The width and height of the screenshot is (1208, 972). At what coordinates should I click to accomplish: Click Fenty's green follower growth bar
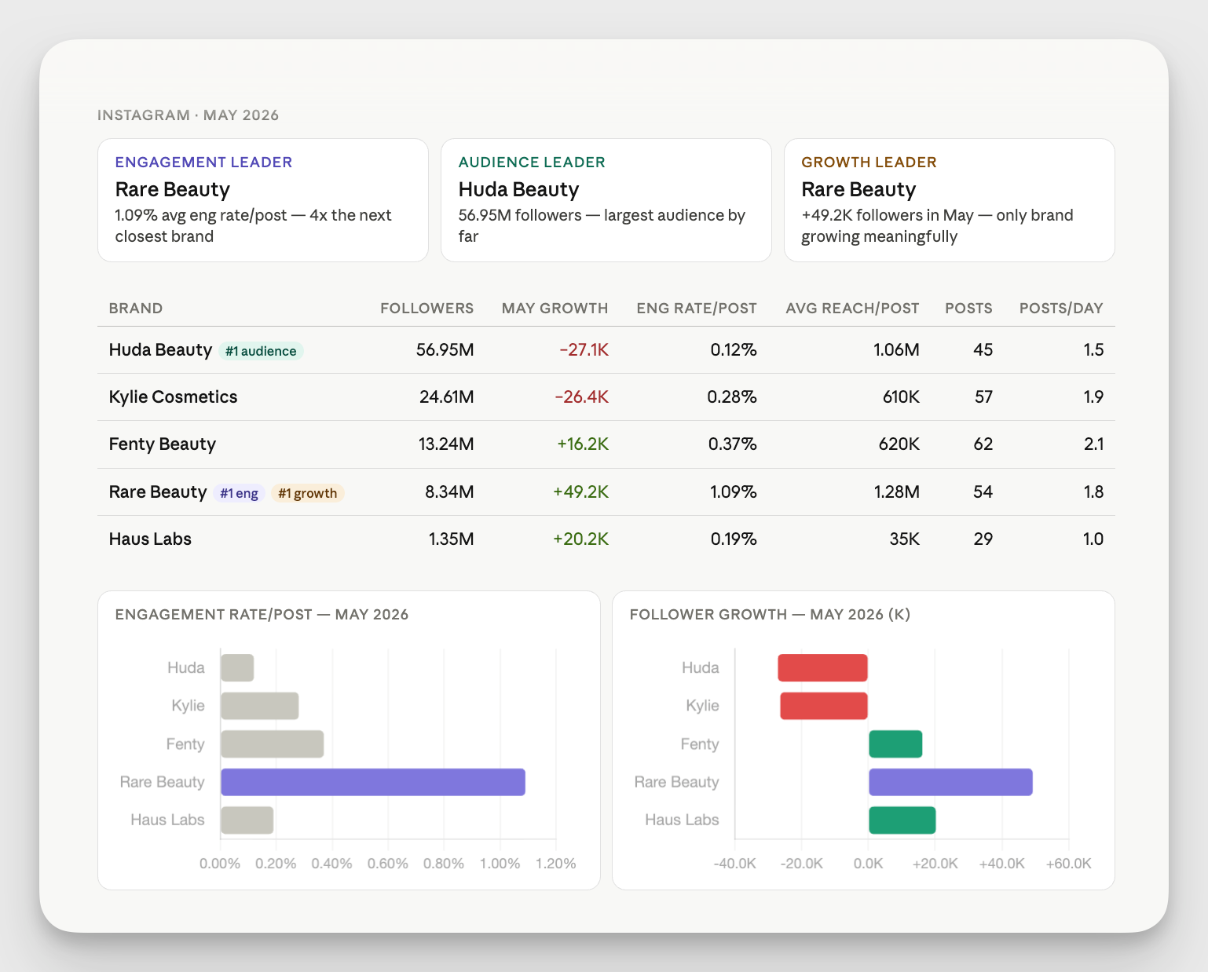click(895, 744)
